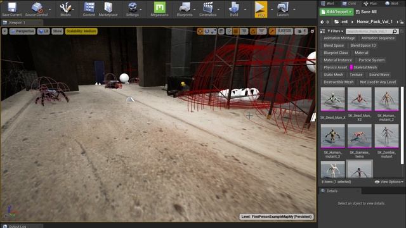The width and height of the screenshot is (406, 228).
Task: Open the grid snap size 10 dropdown
Action: pos(244,31)
